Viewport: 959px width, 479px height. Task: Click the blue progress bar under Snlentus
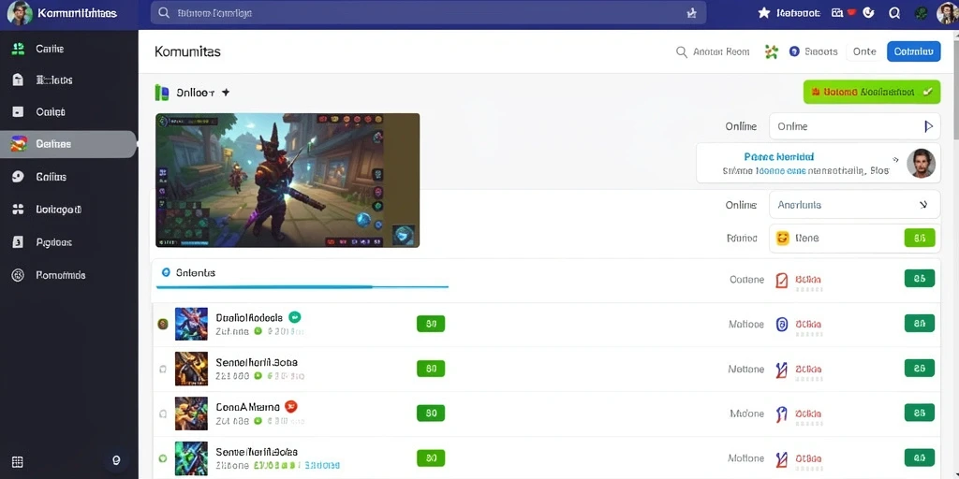click(x=302, y=286)
